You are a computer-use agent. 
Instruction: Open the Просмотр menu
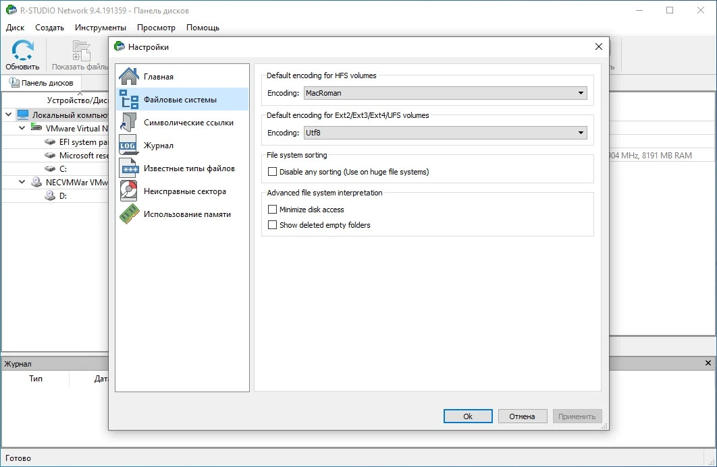coord(157,28)
